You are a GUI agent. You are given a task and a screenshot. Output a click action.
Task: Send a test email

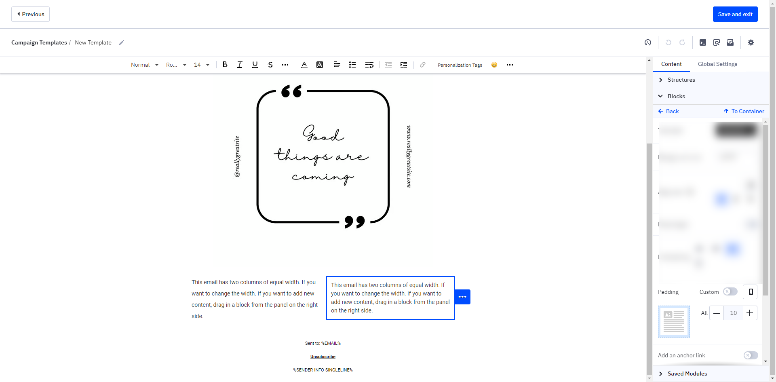(x=730, y=42)
